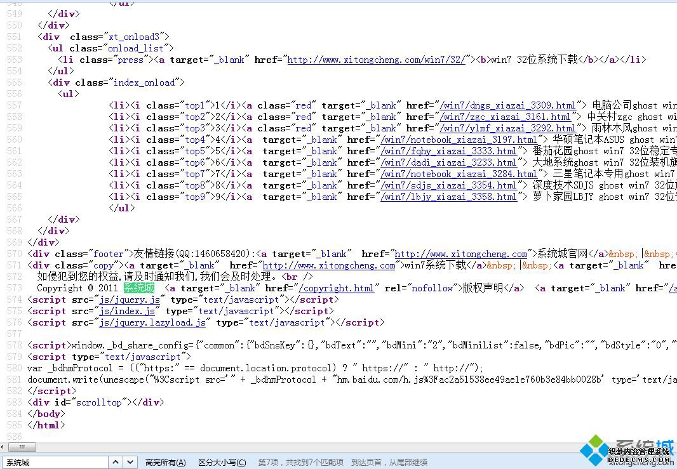677x469 pixels.
Task: Click the closing </html> tag
Action: pyautogui.click(x=46, y=425)
